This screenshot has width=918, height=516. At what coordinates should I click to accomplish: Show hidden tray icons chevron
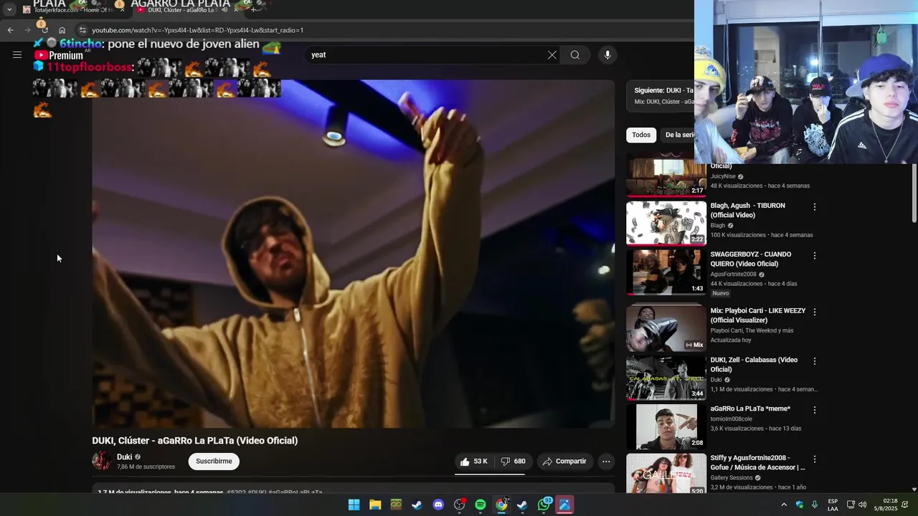pyautogui.click(x=784, y=505)
